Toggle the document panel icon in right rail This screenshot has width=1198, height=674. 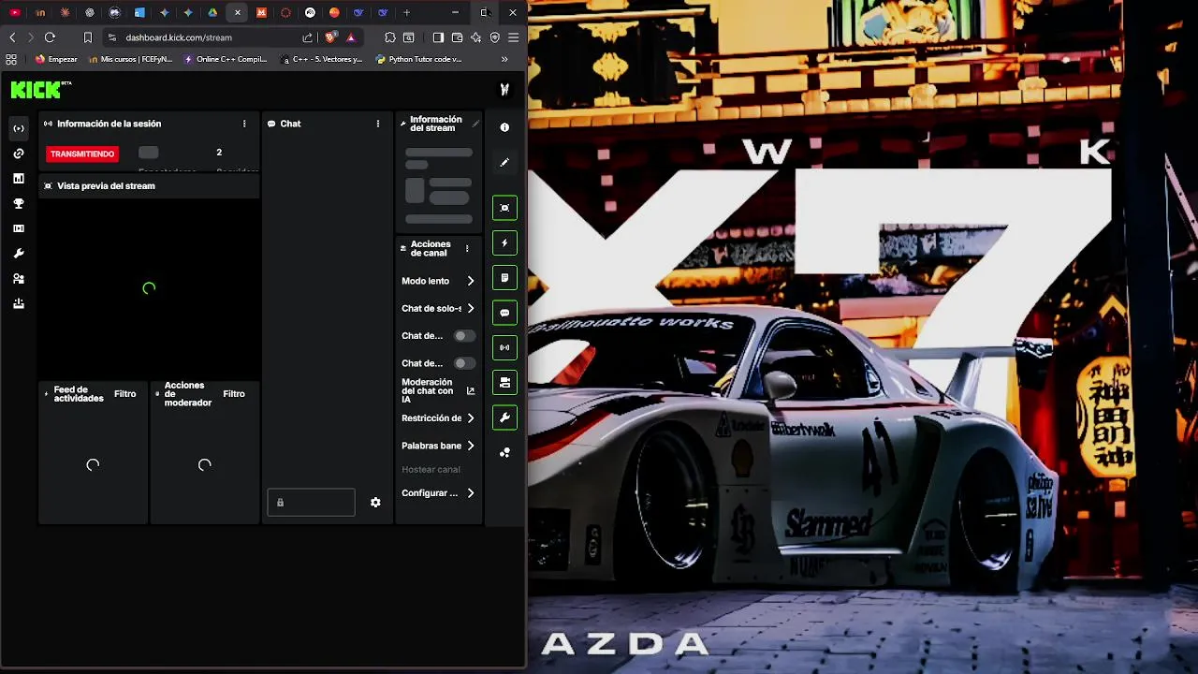point(504,278)
